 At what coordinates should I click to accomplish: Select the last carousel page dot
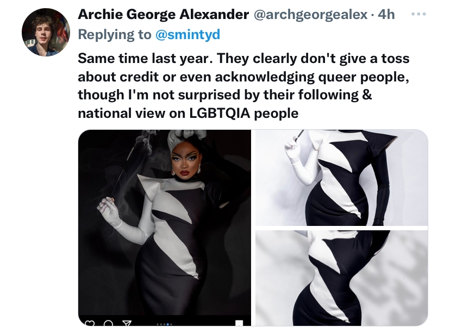pyautogui.click(x=171, y=324)
